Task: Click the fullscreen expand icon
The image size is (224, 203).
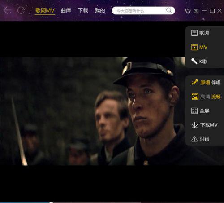Action: tap(194, 111)
